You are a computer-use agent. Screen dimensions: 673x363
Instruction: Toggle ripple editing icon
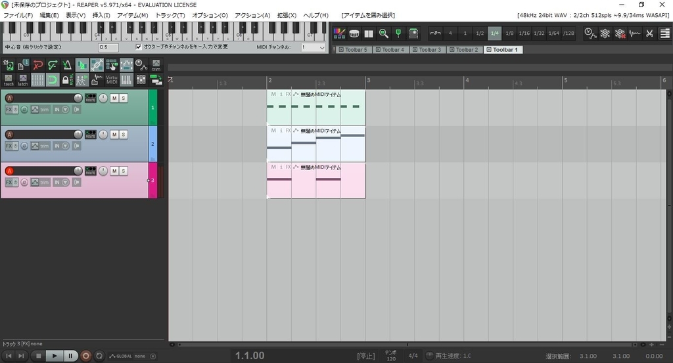pyautogui.click(x=112, y=65)
